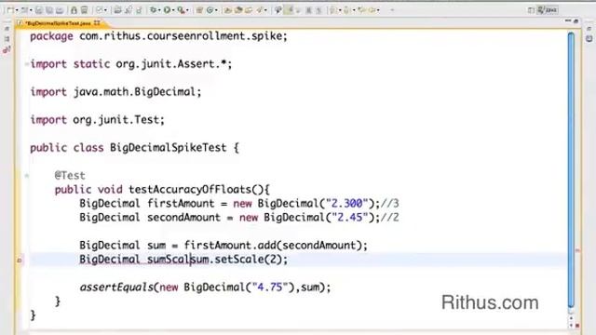Click the green Run button icon

coord(167,10)
